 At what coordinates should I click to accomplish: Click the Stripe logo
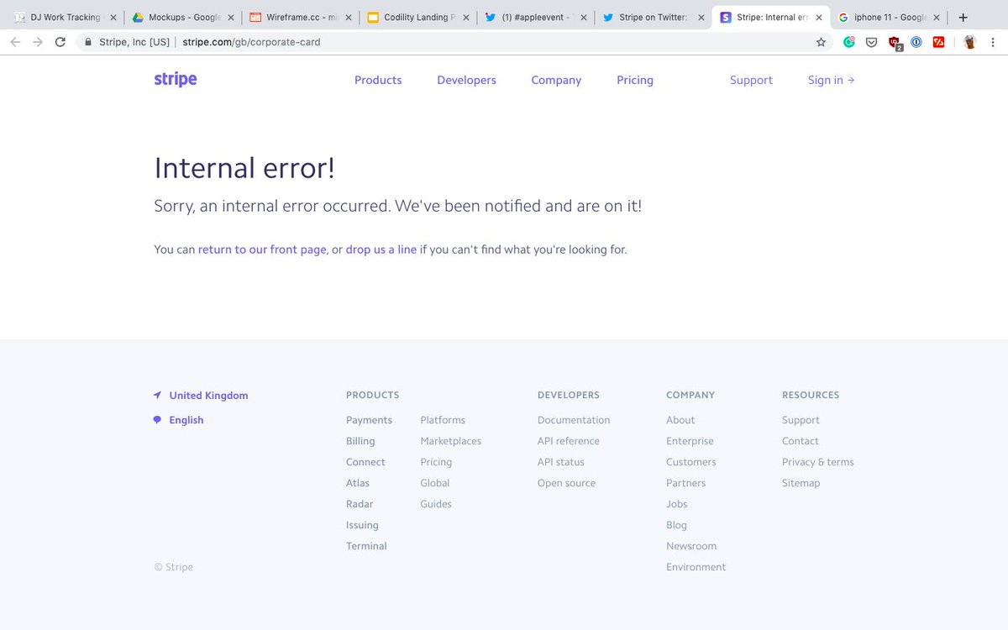[x=176, y=80]
